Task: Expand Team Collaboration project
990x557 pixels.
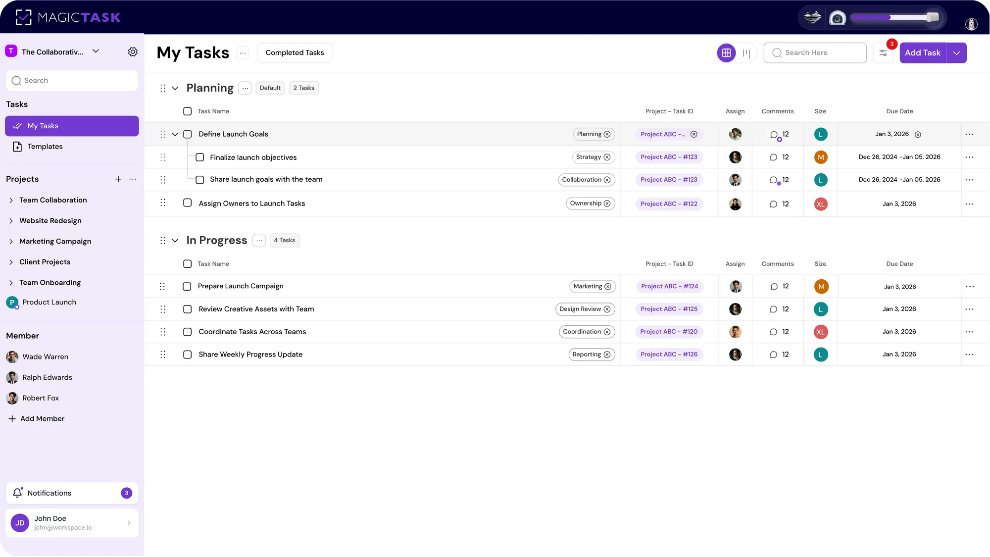Action: pyautogui.click(x=11, y=201)
